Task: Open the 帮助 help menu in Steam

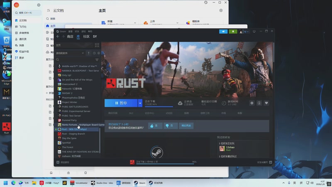Action: [90, 32]
